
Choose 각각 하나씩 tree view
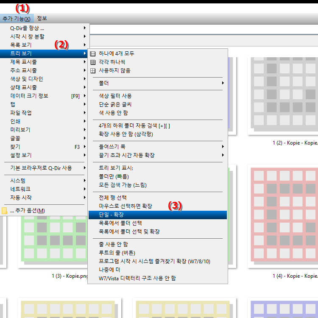click(158, 62)
